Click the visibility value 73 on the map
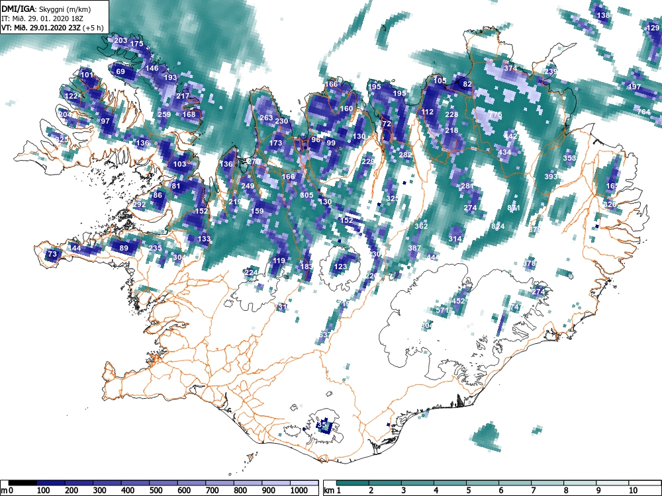The width and height of the screenshot is (662, 496). pos(52,255)
